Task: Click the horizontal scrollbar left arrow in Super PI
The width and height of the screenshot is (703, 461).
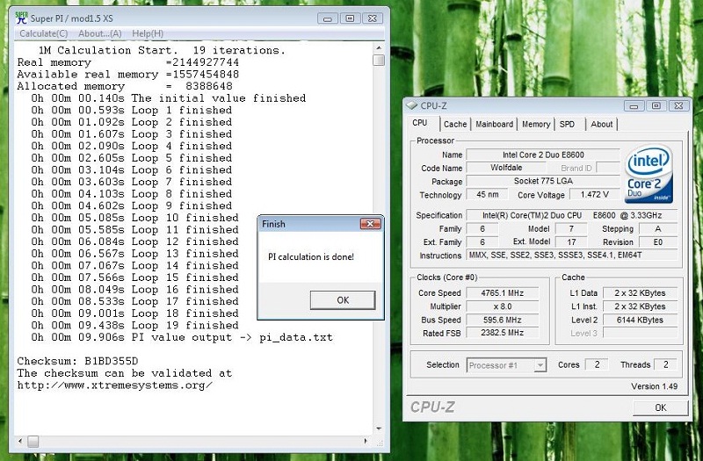Action: 19,442
